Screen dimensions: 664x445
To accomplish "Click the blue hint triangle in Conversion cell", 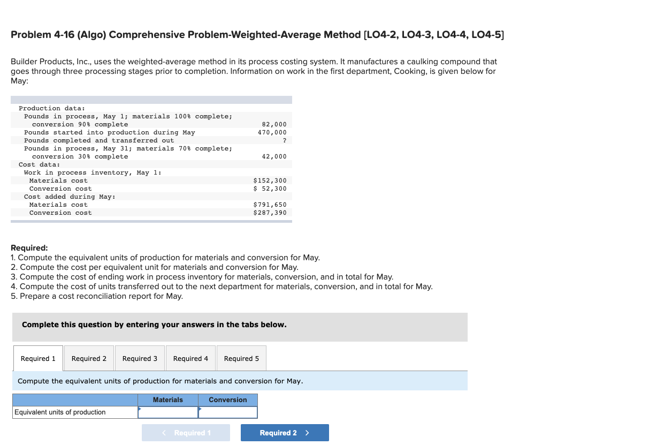I will coord(200,409).
